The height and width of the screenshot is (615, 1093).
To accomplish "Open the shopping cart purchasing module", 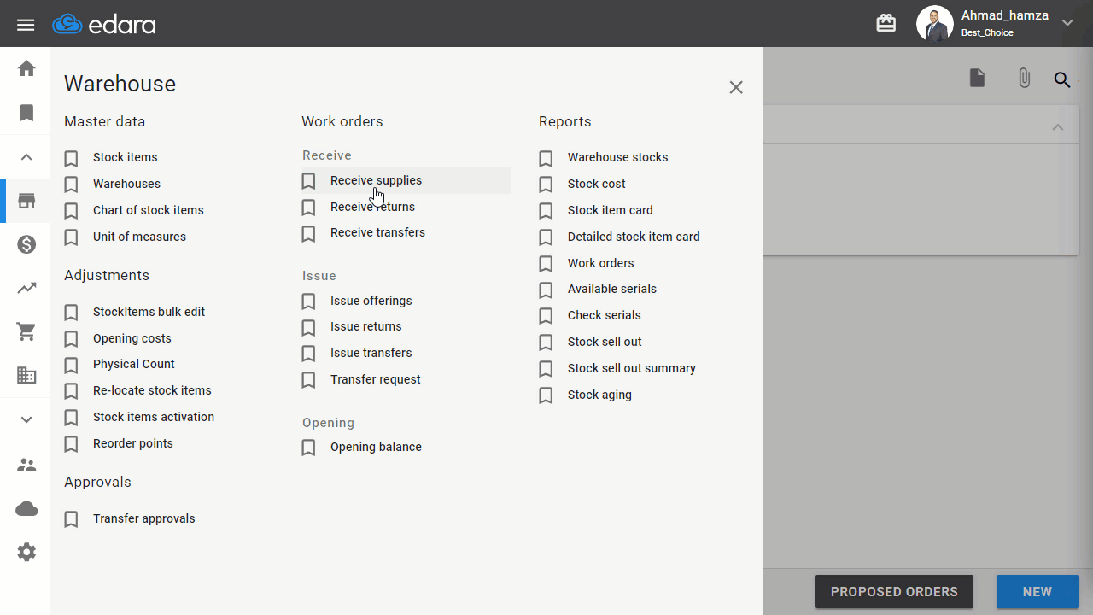I will pyautogui.click(x=26, y=332).
